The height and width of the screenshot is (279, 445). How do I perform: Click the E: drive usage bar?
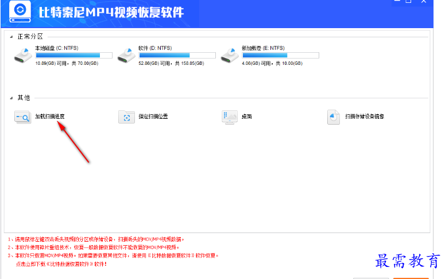[x=280, y=55]
